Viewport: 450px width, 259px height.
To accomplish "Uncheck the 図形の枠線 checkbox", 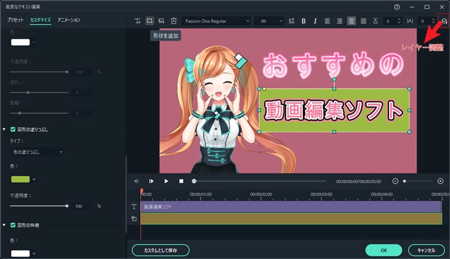I will tap(14, 225).
